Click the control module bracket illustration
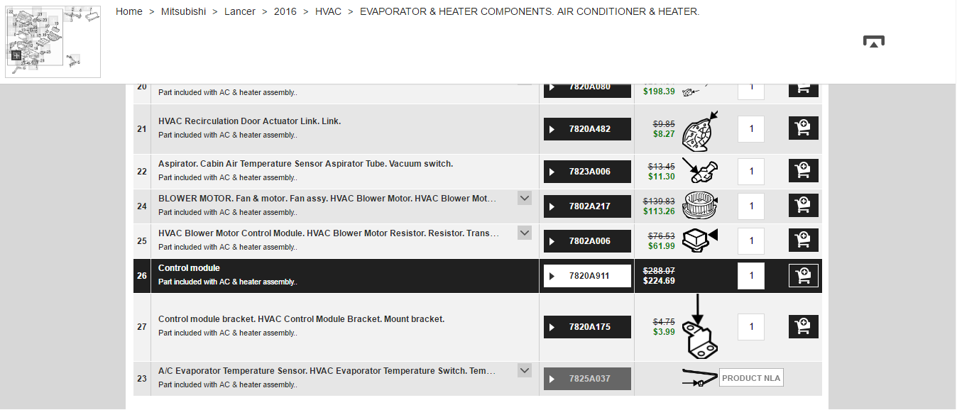Viewport: 957px width, 410px height. [x=699, y=327]
